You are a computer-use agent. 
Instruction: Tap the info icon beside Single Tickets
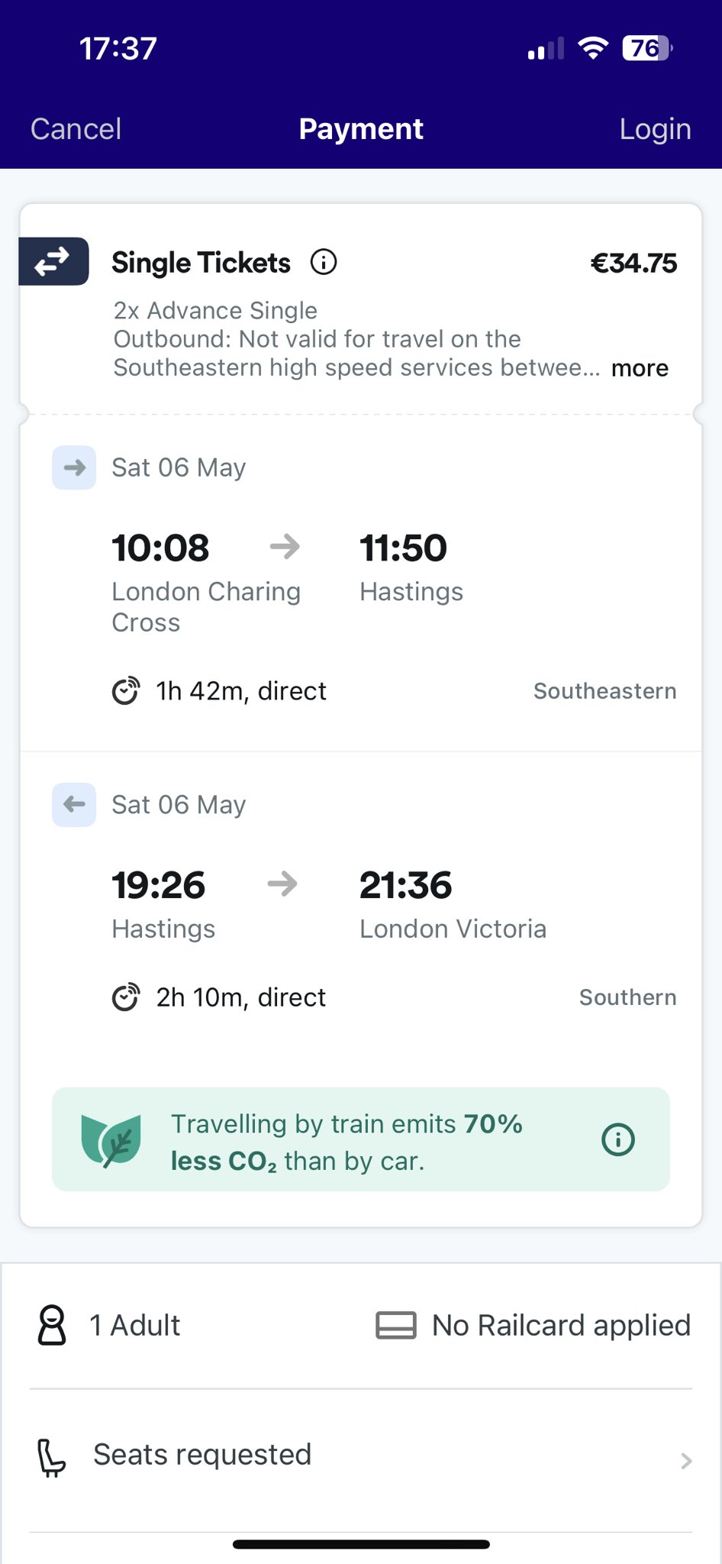click(x=324, y=262)
